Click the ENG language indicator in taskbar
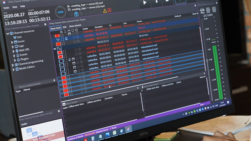The width and height of the screenshot is (251, 141). coord(216,106)
